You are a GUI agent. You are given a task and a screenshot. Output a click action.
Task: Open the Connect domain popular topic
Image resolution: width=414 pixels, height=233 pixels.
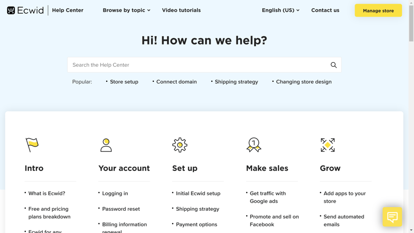coord(176,82)
